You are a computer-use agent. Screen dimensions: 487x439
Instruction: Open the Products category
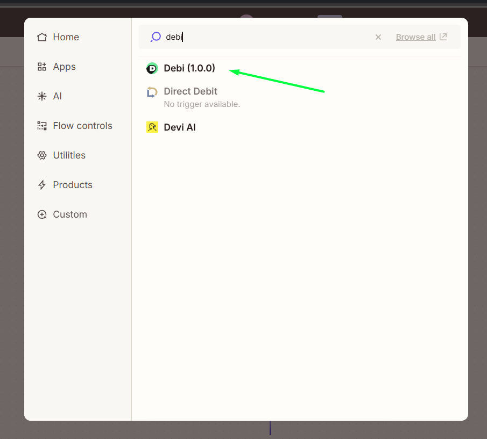(x=65, y=185)
